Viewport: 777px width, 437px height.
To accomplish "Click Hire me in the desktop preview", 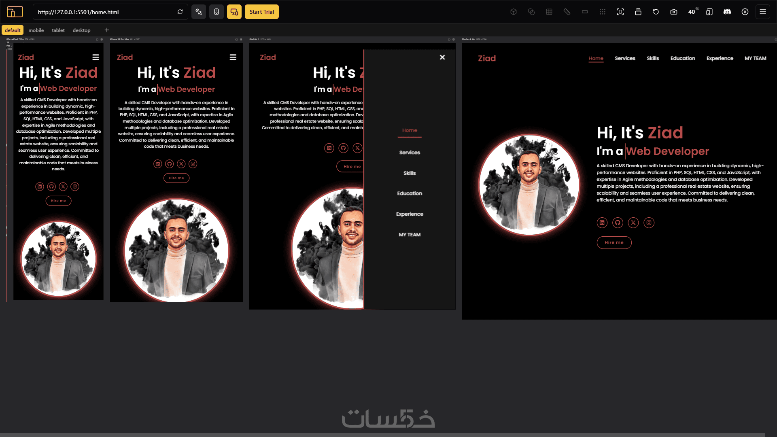I will 614,242.
